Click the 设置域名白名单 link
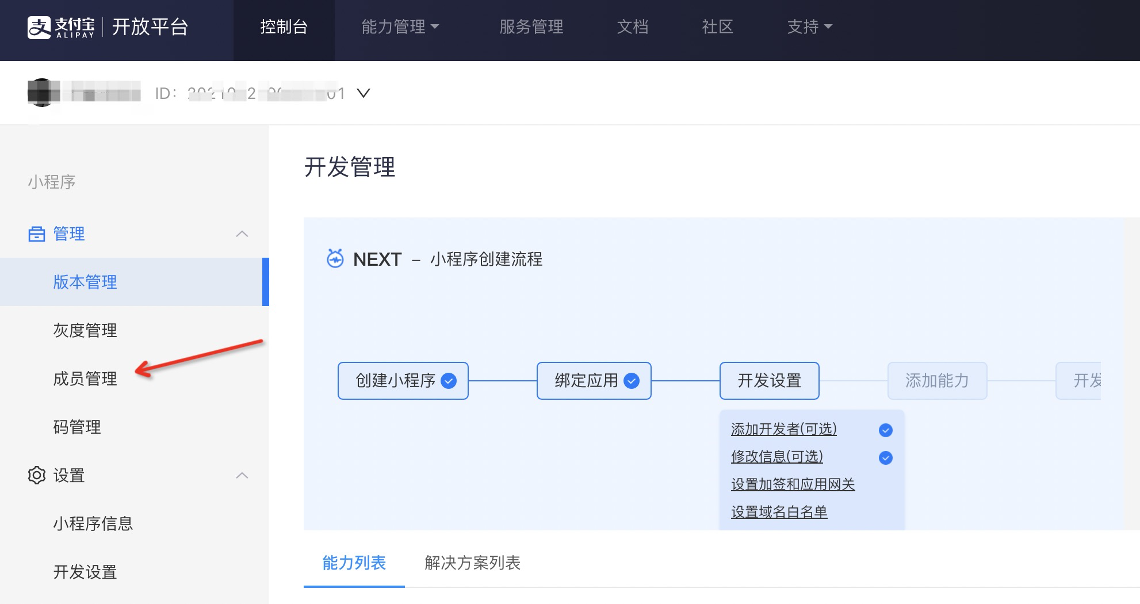Viewport: 1140px width, 604px height. pos(779,512)
